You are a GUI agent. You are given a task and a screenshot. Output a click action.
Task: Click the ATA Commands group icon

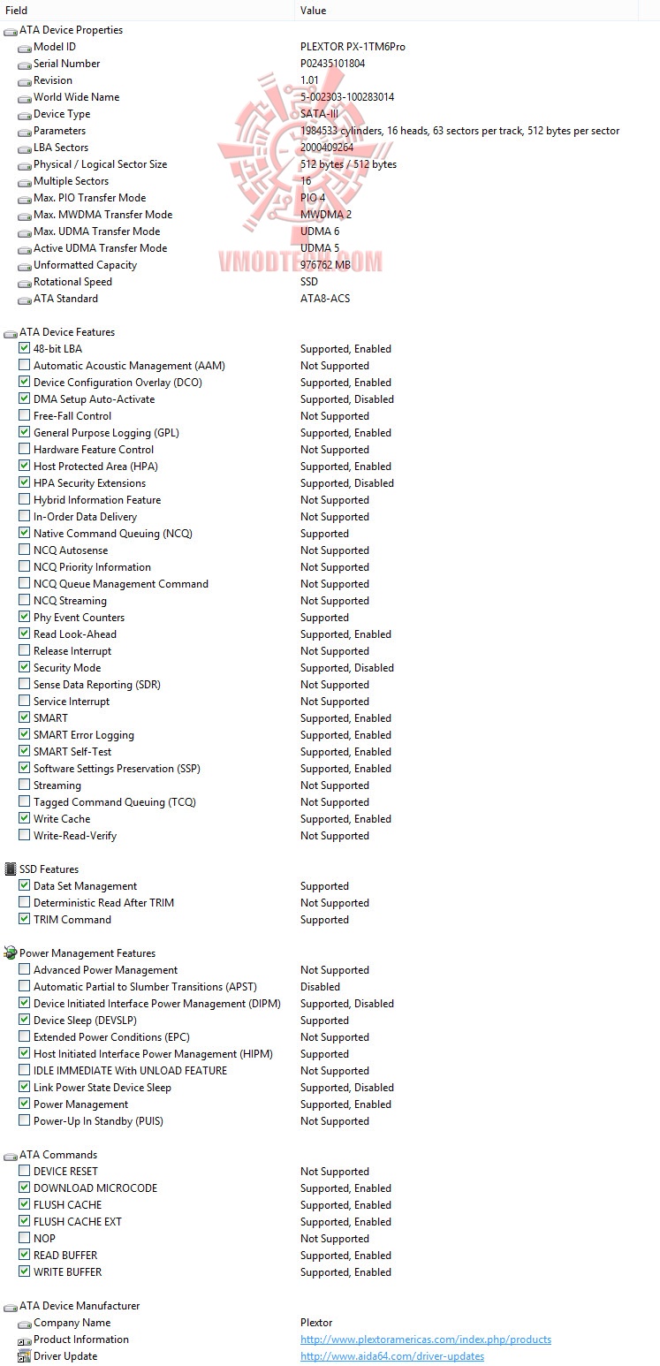point(10,1155)
